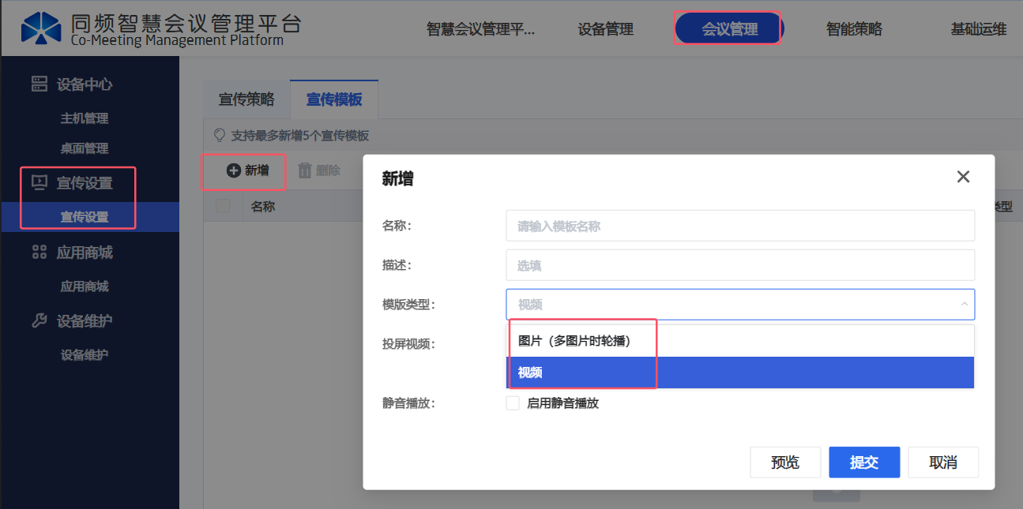The width and height of the screenshot is (1023, 509).
Task: Enable the 启用静音播放 checkbox
Action: pyautogui.click(x=513, y=403)
